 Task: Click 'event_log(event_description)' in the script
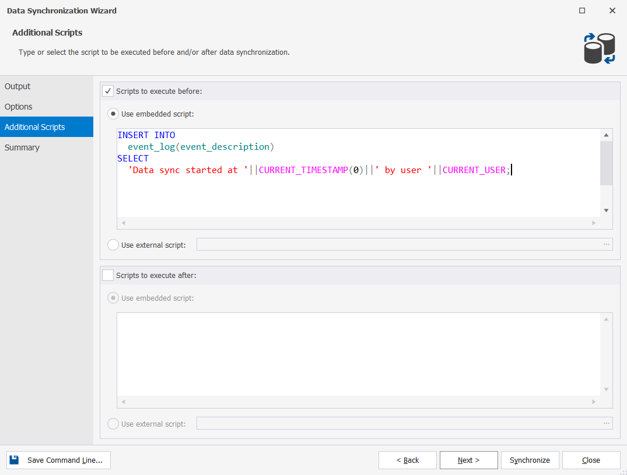click(201, 147)
